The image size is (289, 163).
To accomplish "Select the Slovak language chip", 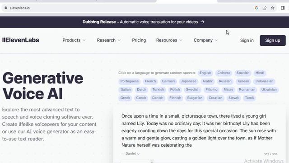I will click(x=234, y=98).
